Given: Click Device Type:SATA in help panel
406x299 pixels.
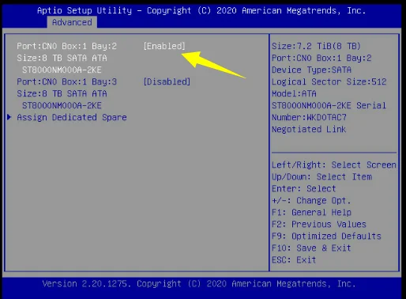Looking at the screenshot, I should [311, 70].
